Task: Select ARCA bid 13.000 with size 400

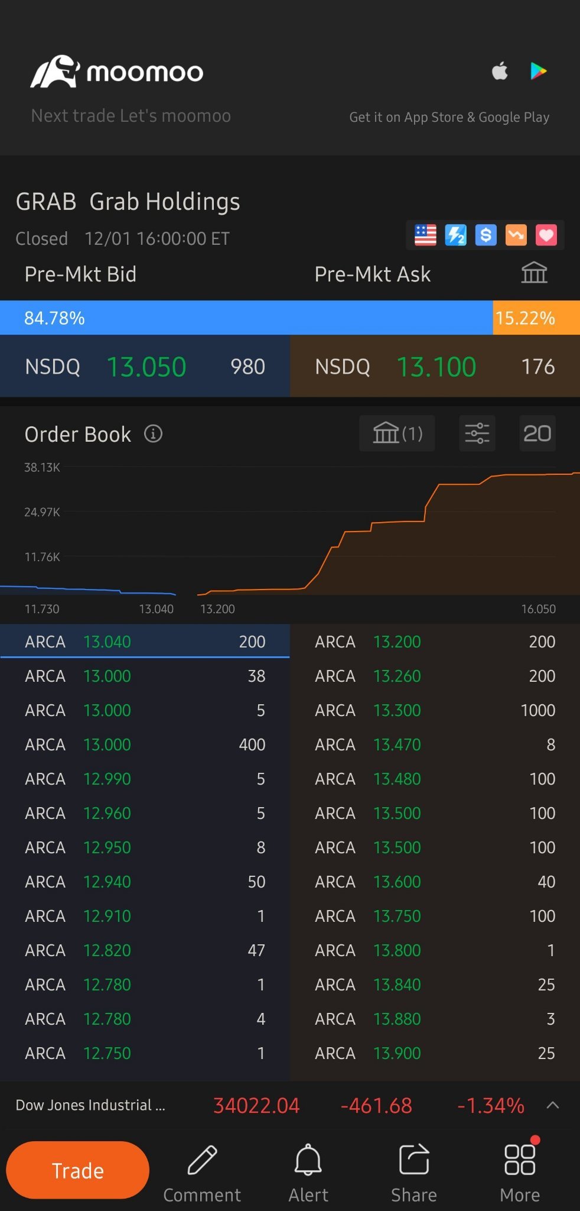Action: click(145, 744)
